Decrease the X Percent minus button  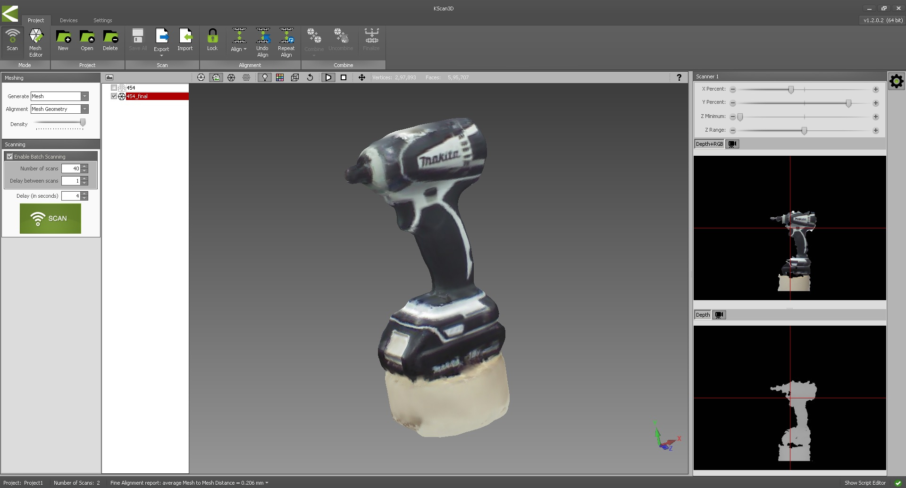(x=733, y=89)
